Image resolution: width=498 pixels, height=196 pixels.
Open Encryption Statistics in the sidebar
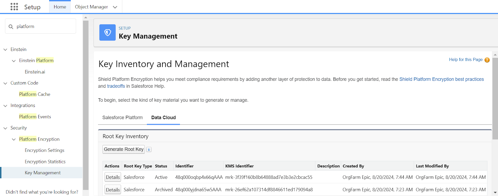click(45, 162)
